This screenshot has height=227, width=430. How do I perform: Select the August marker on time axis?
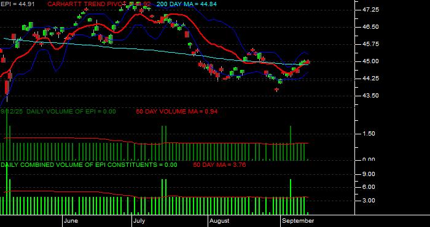point(219,221)
